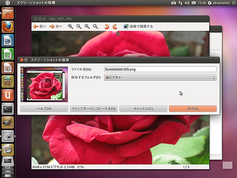This screenshot has height=178, width=237.
Task: Click the normal size zoom icon
Action: tap(87, 26)
